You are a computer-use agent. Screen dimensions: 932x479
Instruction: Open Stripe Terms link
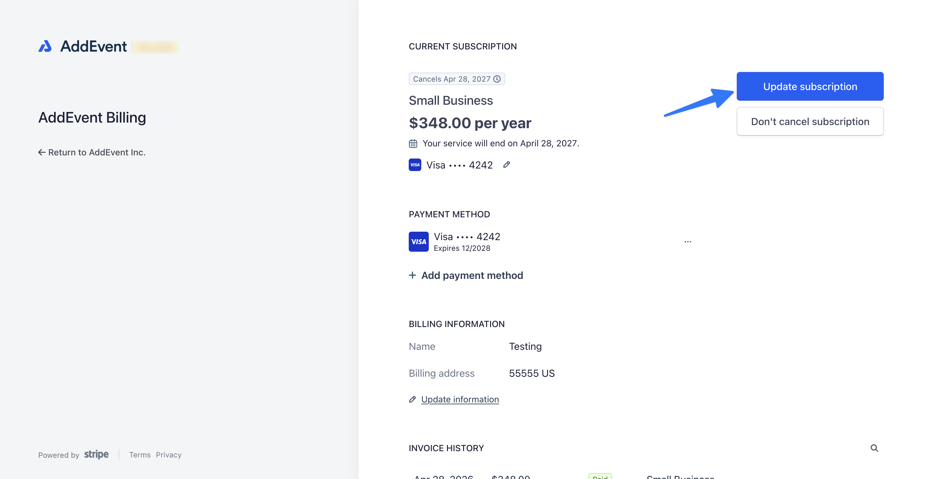click(x=140, y=455)
